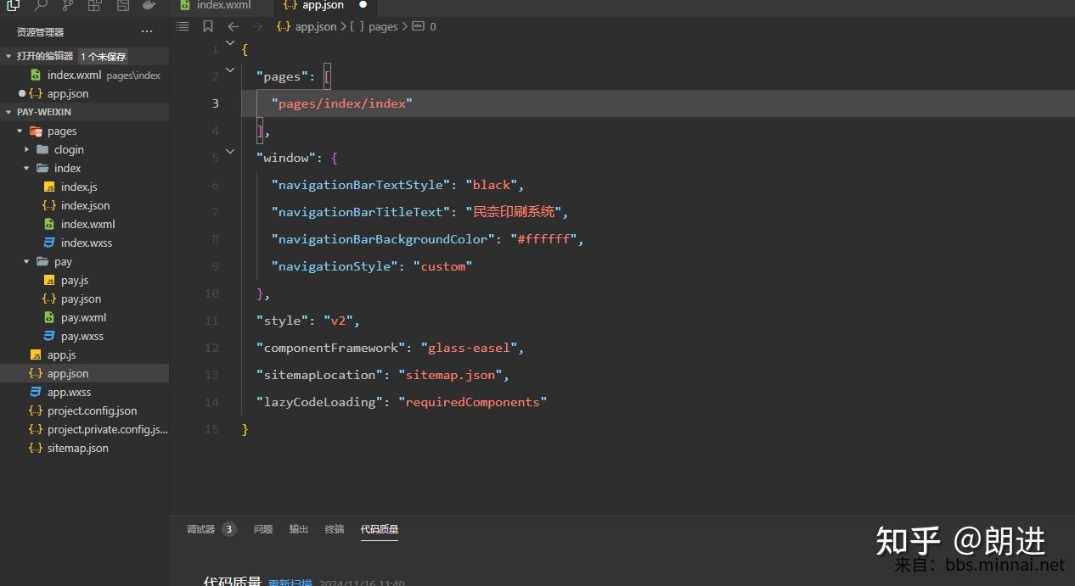Click the "black" value on line 6
The height and width of the screenshot is (586, 1075).
492,185
